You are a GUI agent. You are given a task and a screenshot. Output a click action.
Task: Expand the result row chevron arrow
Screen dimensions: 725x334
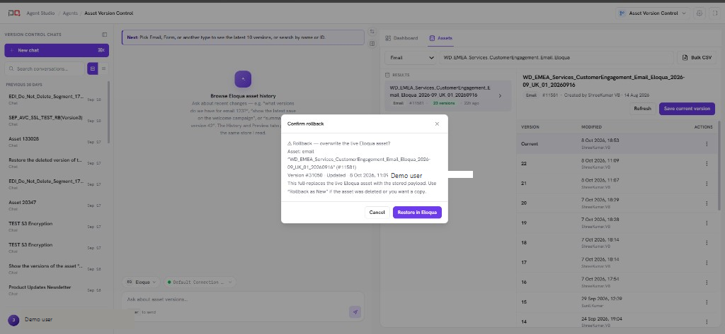pos(500,96)
